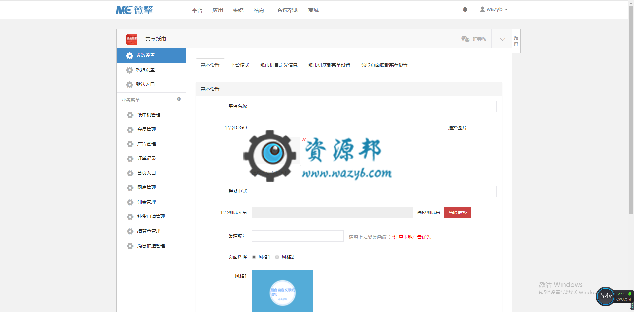Screen dimensions: 634x312
Task: Click the 默认入口 gear icon
Action: click(x=130, y=85)
